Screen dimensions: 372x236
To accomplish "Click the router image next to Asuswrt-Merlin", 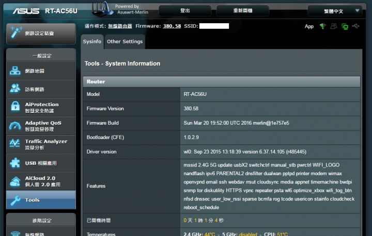I will [x=102, y=9].
